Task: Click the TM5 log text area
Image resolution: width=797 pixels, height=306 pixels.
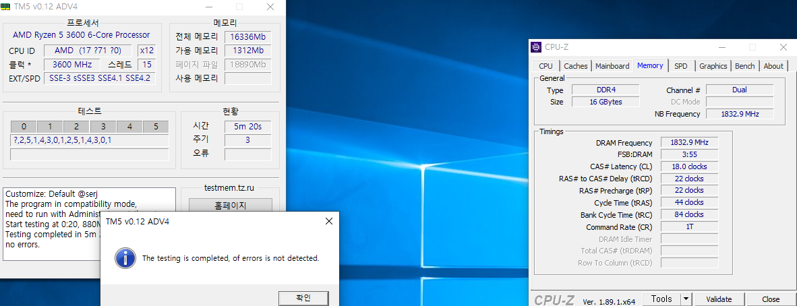Action: click(x=90, y=224)
